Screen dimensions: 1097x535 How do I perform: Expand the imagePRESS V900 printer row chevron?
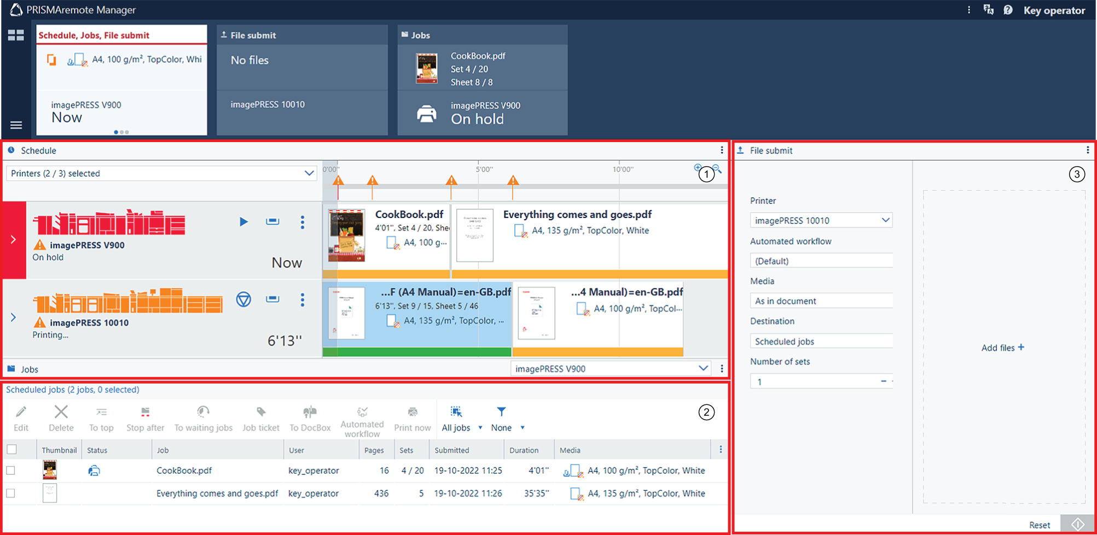[x=14, y=239]
